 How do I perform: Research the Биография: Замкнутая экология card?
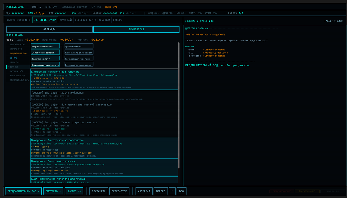[104, 167]
